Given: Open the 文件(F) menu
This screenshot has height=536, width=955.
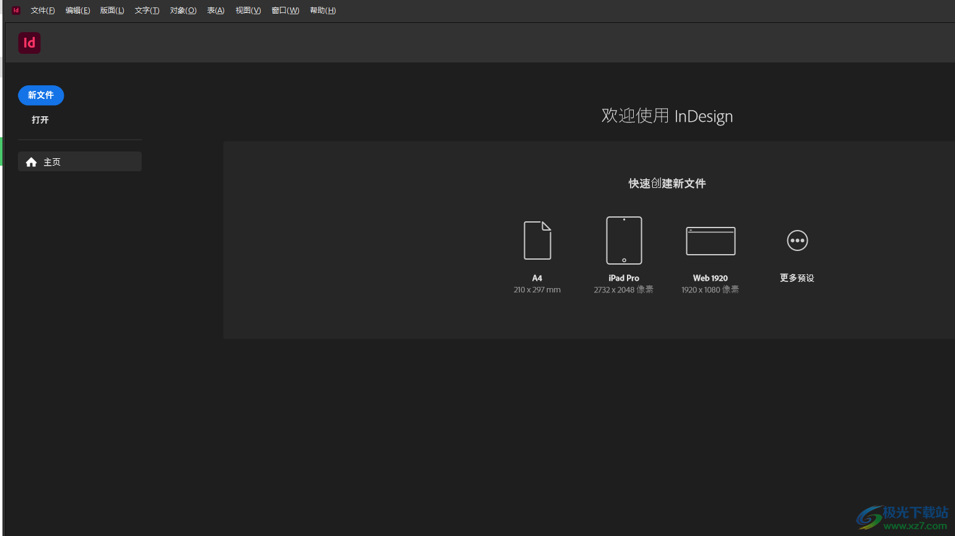Looking at the screenshot, I should point(43,11).
